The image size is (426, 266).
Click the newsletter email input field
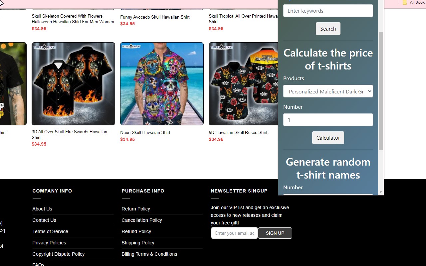(234, 233)
